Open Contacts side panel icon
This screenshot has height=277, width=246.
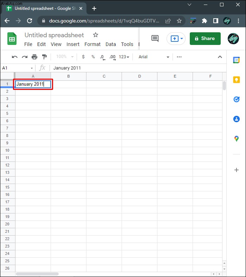[236, 119]
